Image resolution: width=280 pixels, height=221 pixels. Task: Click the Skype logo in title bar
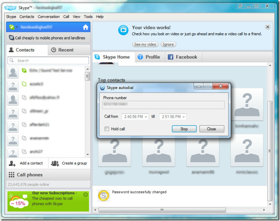11,8
